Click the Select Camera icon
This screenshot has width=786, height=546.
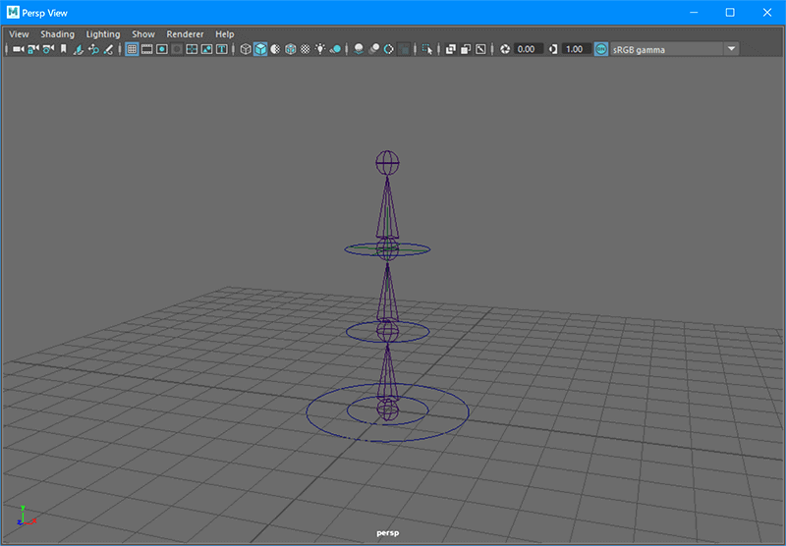(18, 49)
